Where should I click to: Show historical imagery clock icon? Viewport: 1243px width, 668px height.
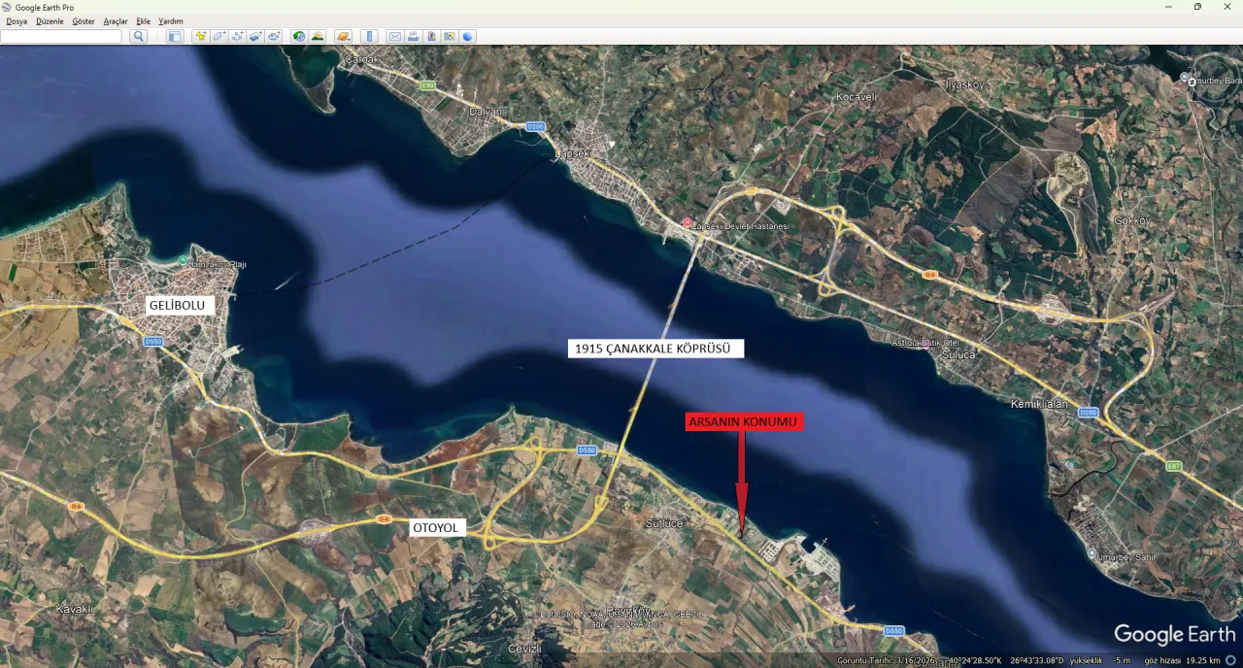tap(299, 36)
